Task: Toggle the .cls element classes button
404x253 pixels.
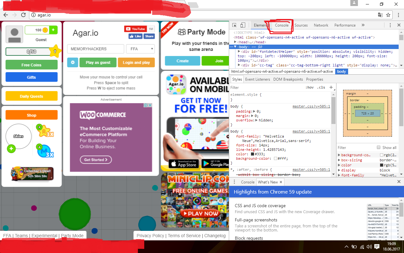Action: pyautogui.click(x=321, y=87)
